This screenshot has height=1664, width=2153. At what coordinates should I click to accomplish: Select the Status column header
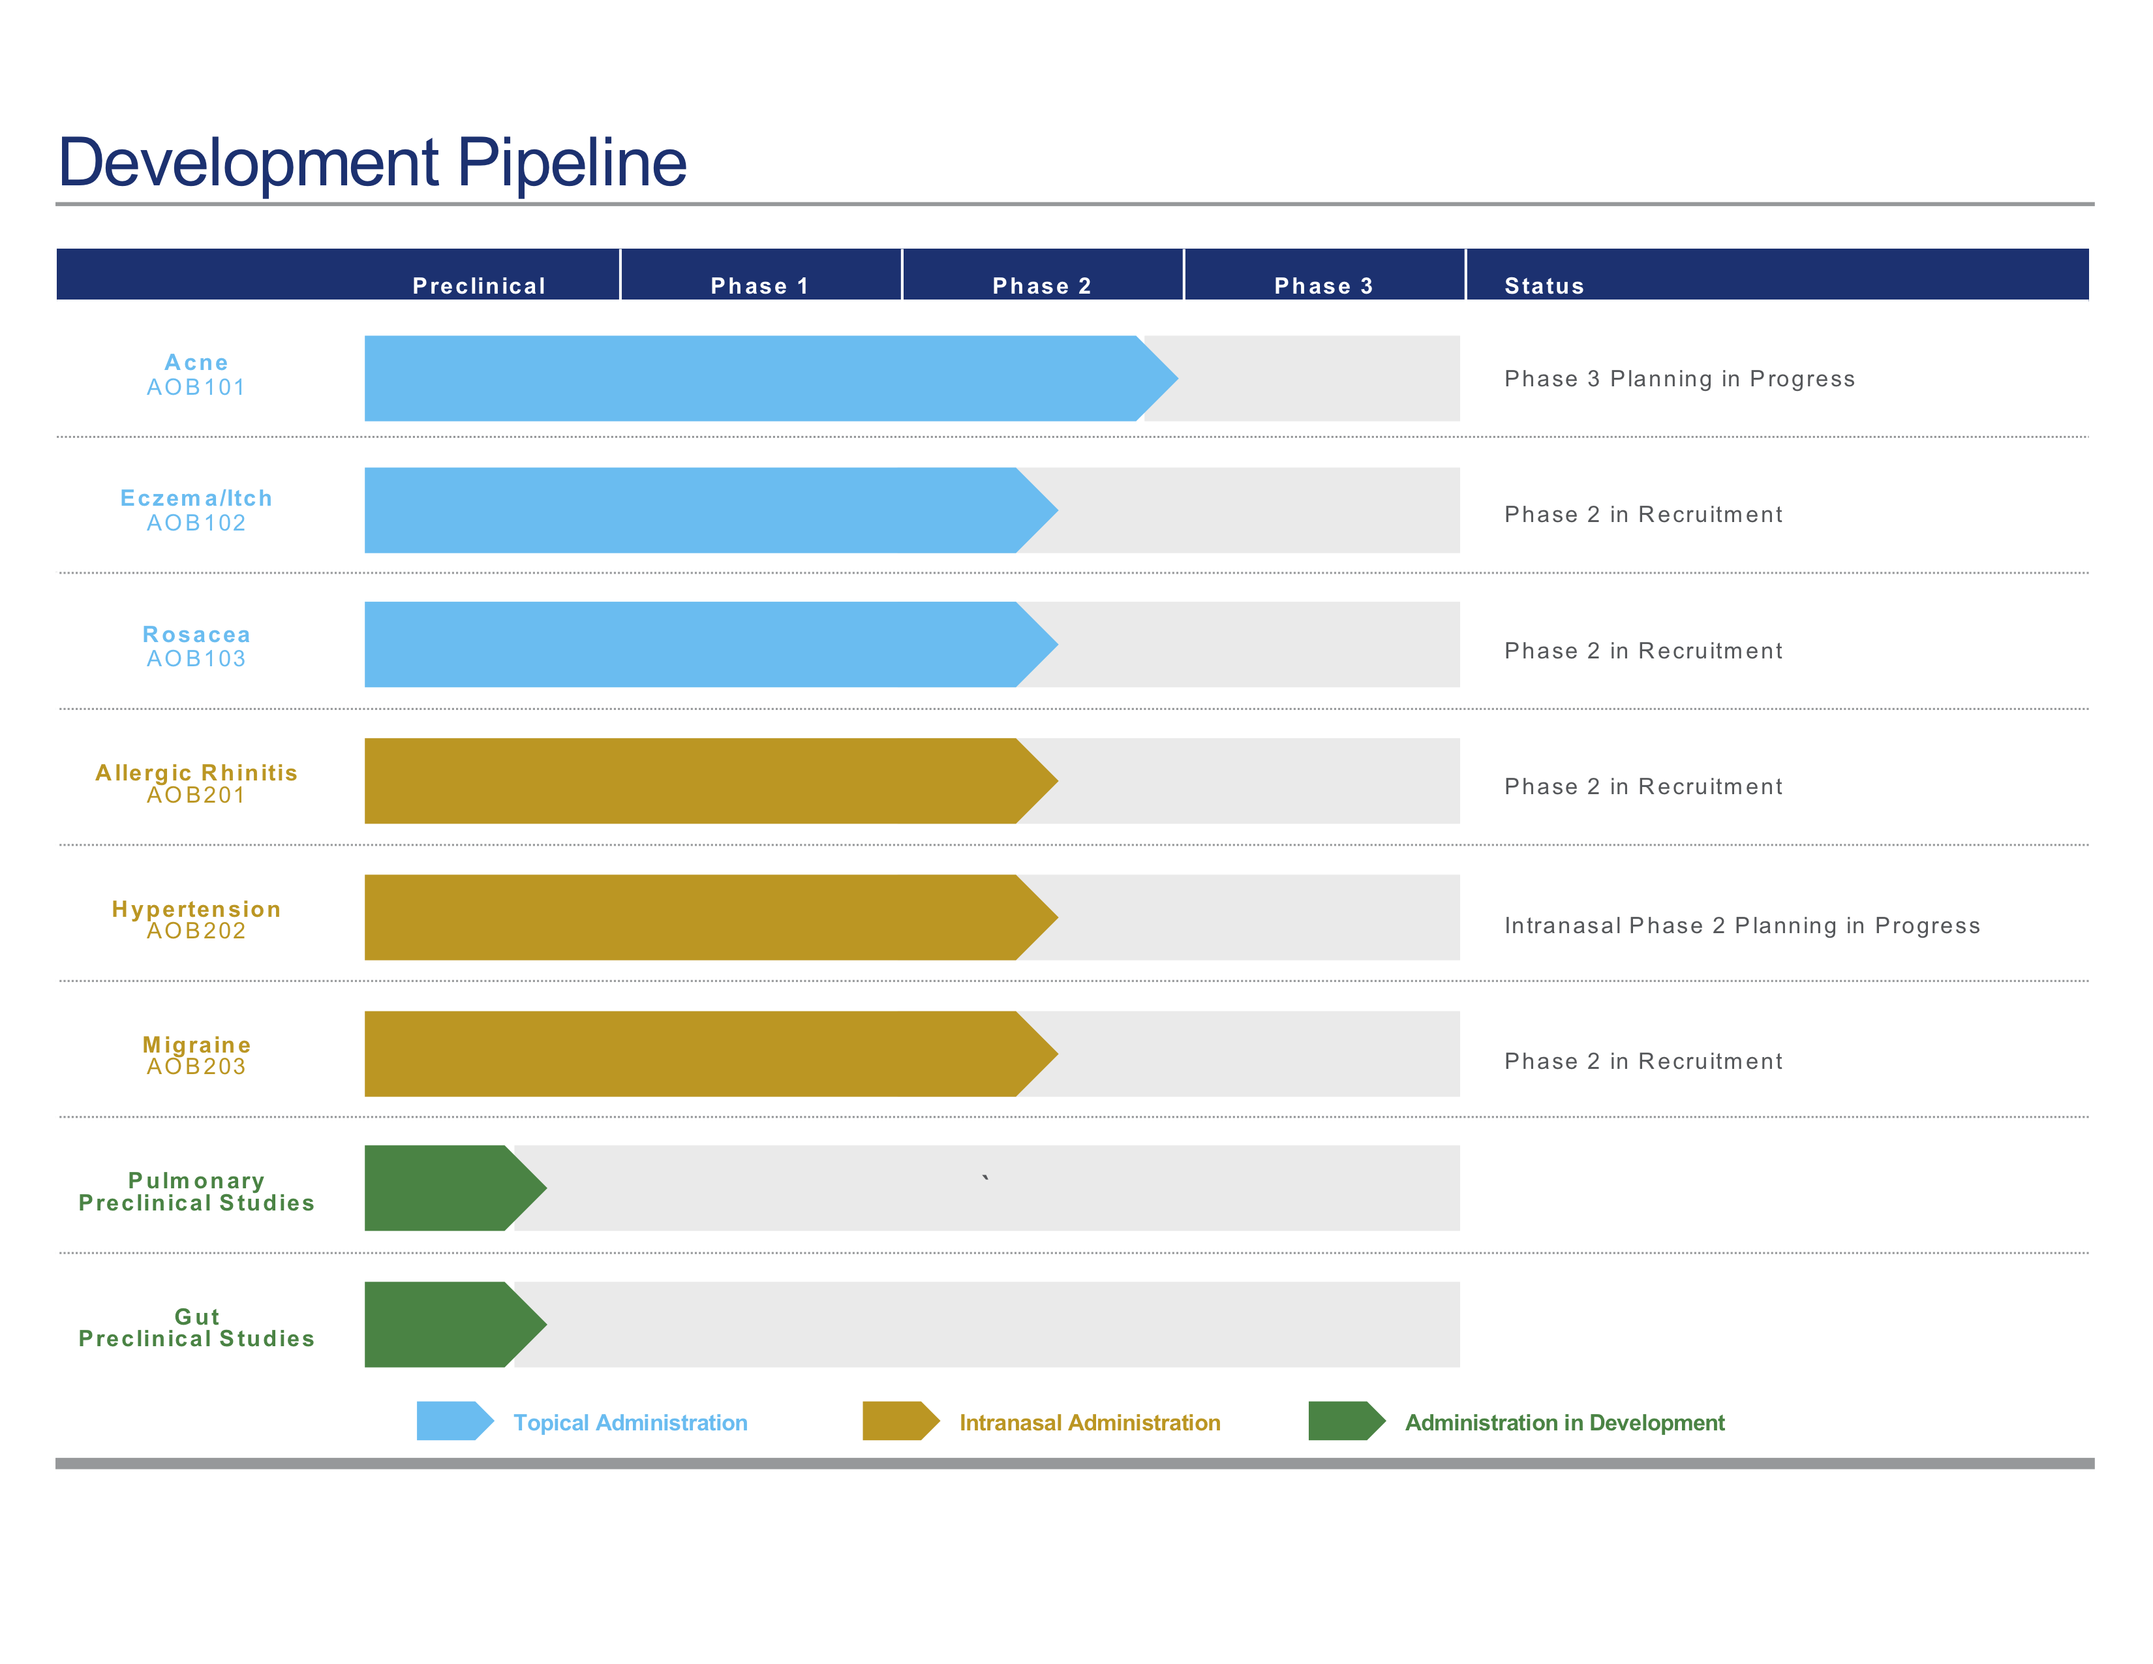pos(1544,286)
